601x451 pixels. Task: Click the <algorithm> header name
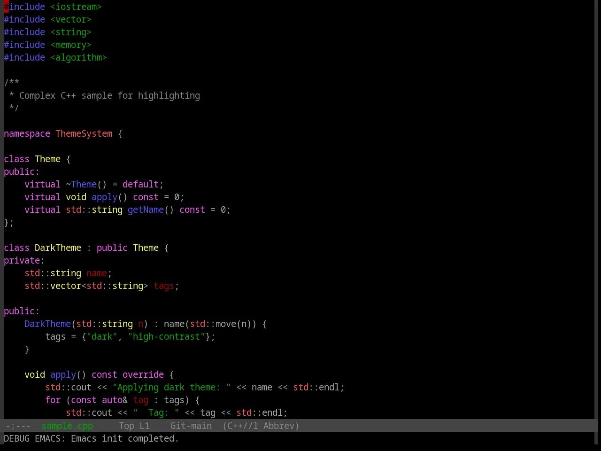pos(78,57)
